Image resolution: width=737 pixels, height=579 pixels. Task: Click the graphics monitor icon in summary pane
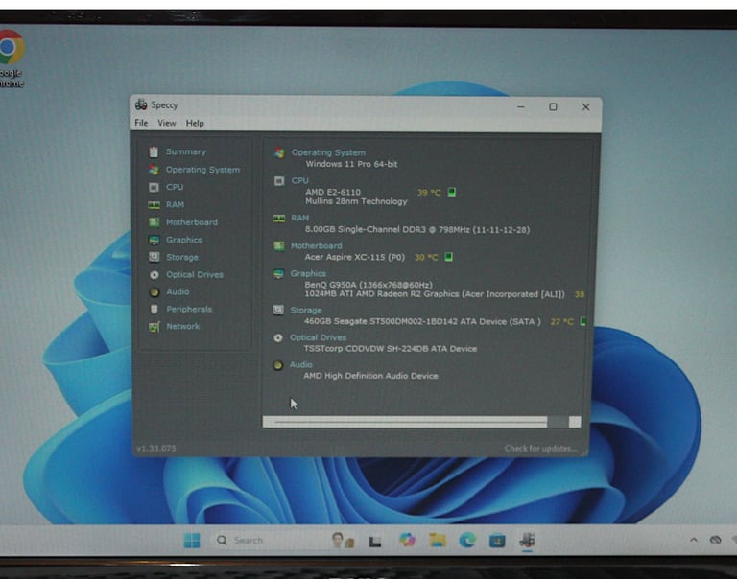tap(278, 274)
